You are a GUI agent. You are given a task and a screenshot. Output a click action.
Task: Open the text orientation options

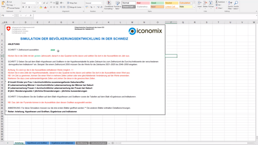(62, 3)
